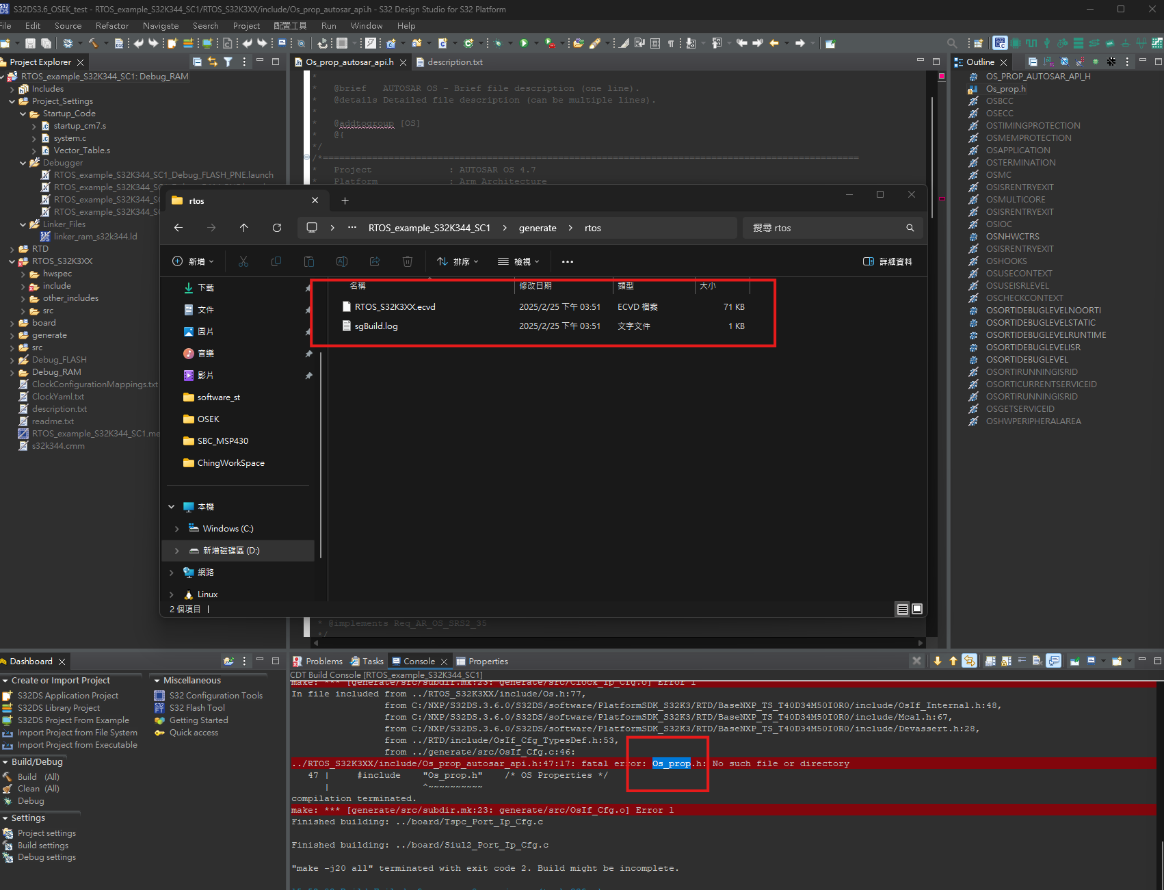Click 'S32DS Application Project' in the Dashboard

(68, 695)
